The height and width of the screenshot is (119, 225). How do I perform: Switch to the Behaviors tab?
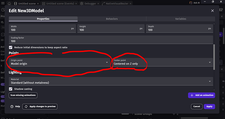pos(112,19)
